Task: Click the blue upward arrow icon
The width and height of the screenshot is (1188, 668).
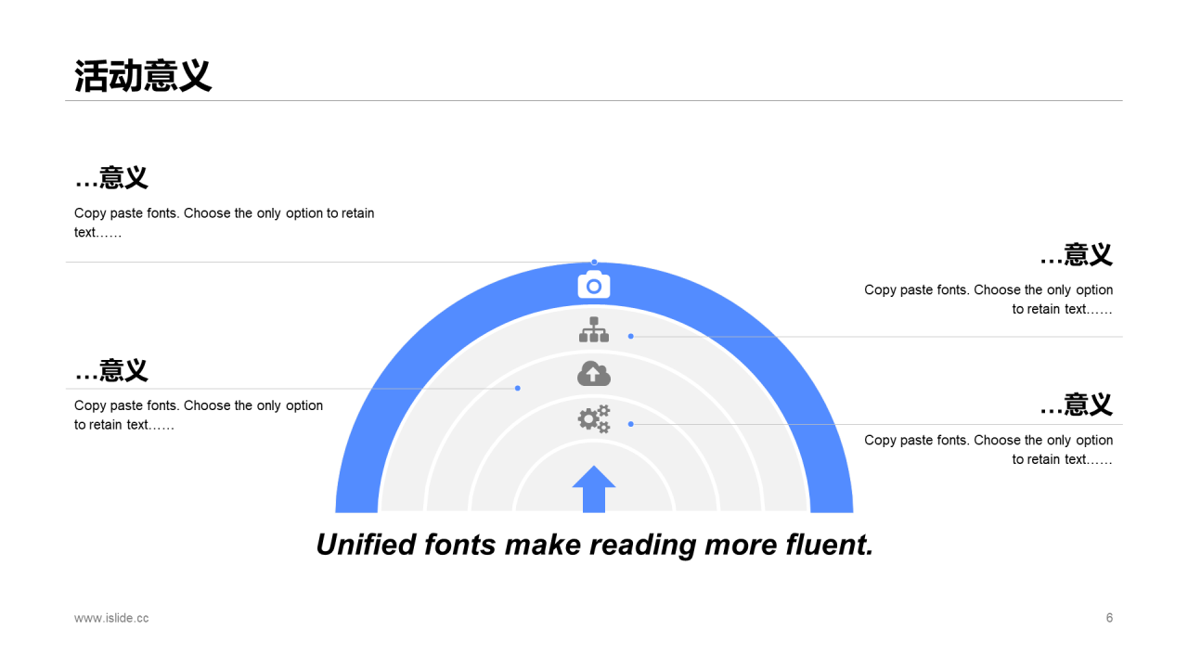Action: pos(594,489)
